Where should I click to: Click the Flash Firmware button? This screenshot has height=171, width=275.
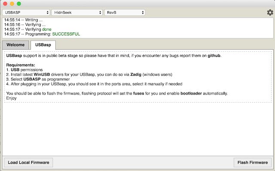click(253, 162)
